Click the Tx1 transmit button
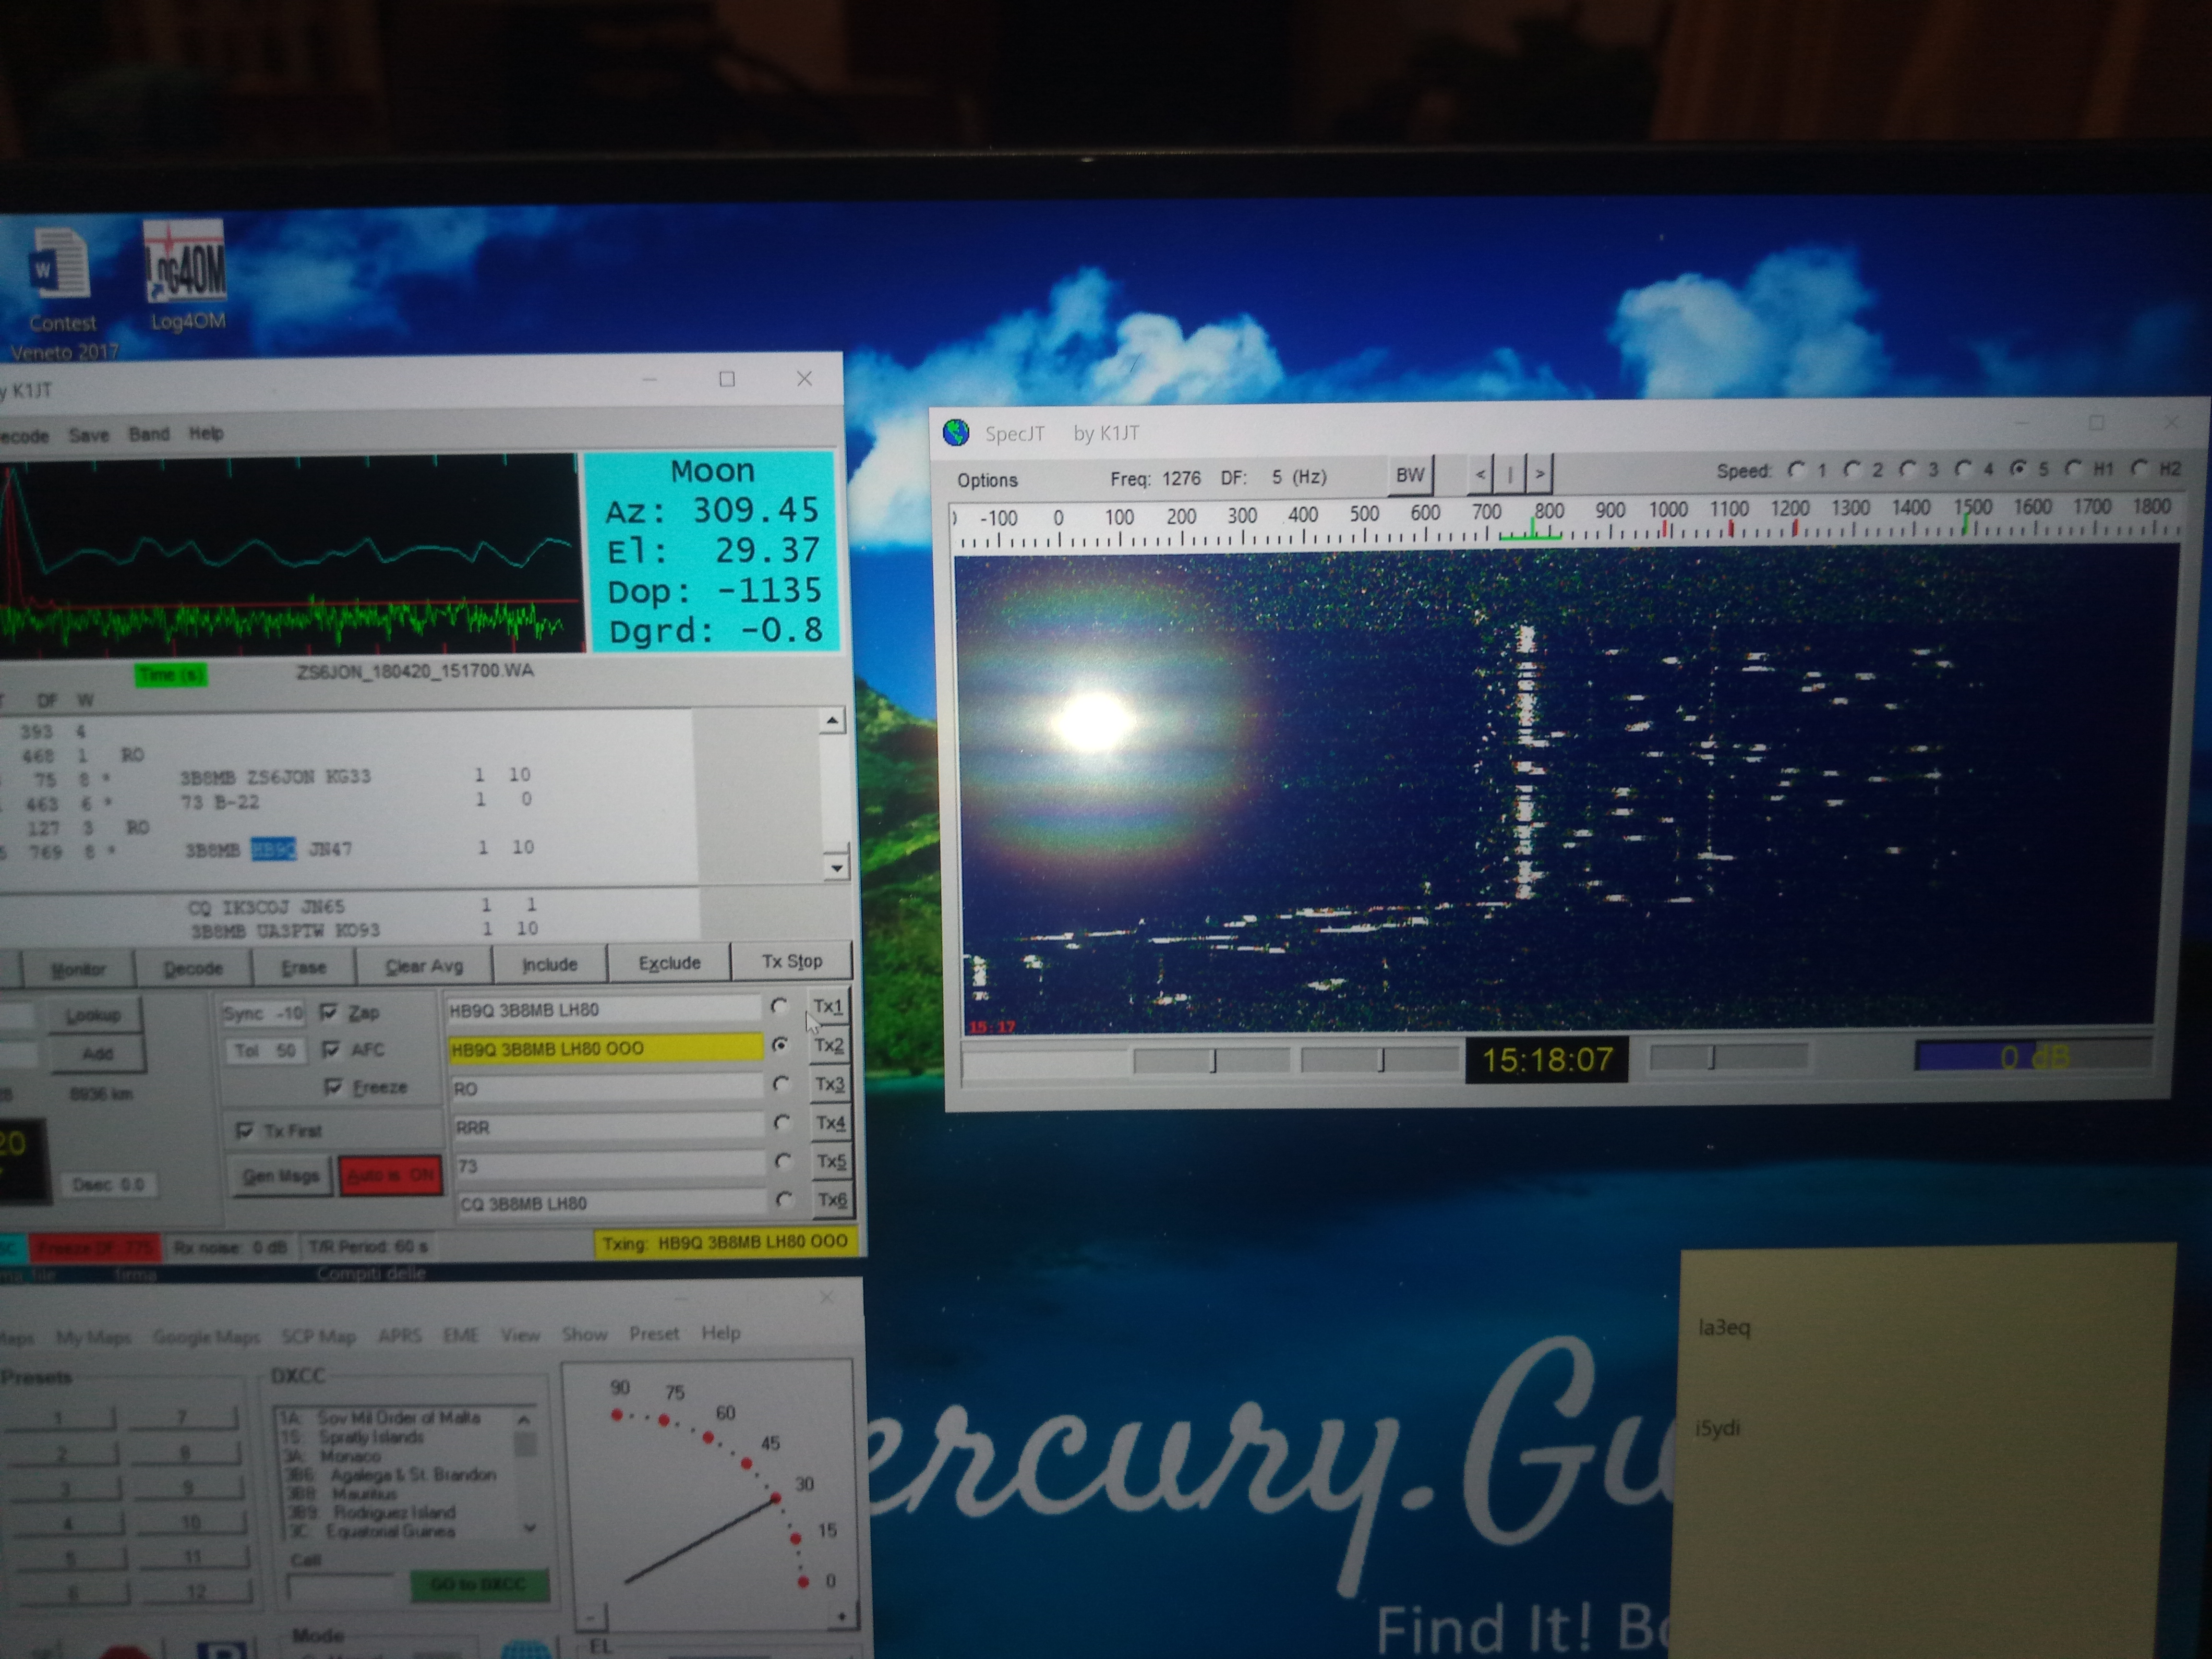Image resolution: width=2212 pixels, height=1659 pixels. 828,1006
